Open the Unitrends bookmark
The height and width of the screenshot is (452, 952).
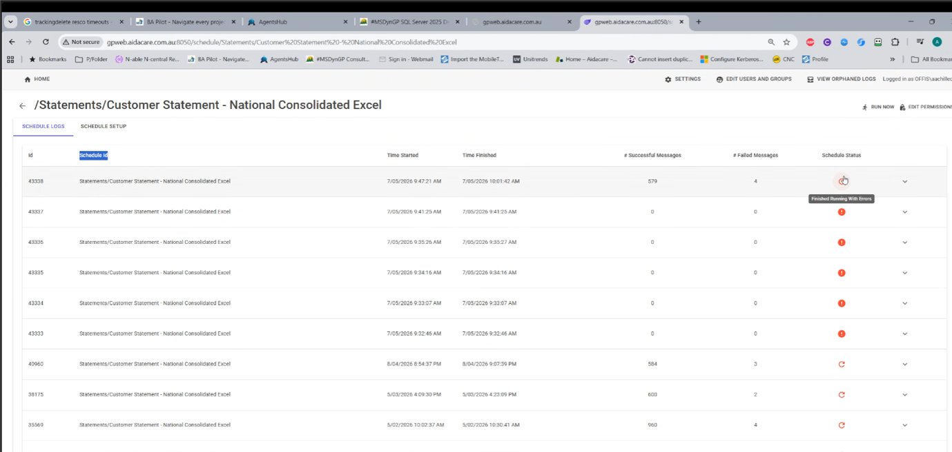(x=530, y=59)
